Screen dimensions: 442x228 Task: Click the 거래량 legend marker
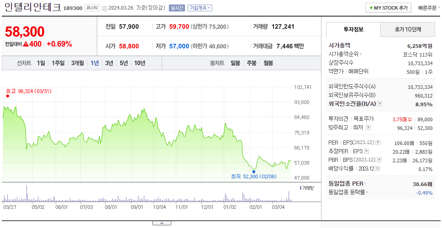point(300,188)
